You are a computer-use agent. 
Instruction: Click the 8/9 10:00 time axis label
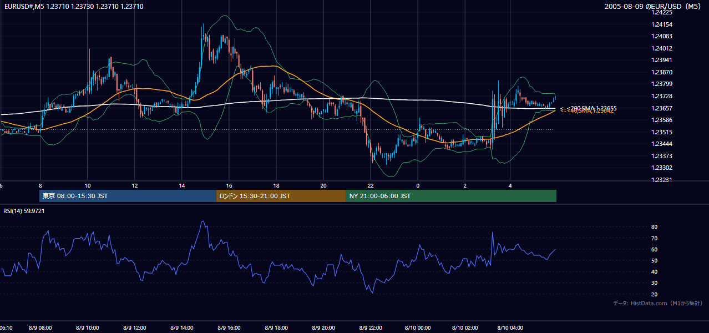(x=87, y=328)
